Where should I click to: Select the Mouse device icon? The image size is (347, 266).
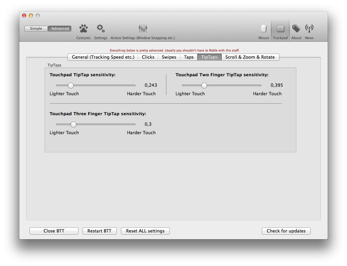[x=263, y=28]
